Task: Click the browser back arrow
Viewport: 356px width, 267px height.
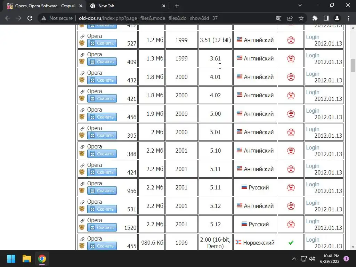Action: (8, 18)
